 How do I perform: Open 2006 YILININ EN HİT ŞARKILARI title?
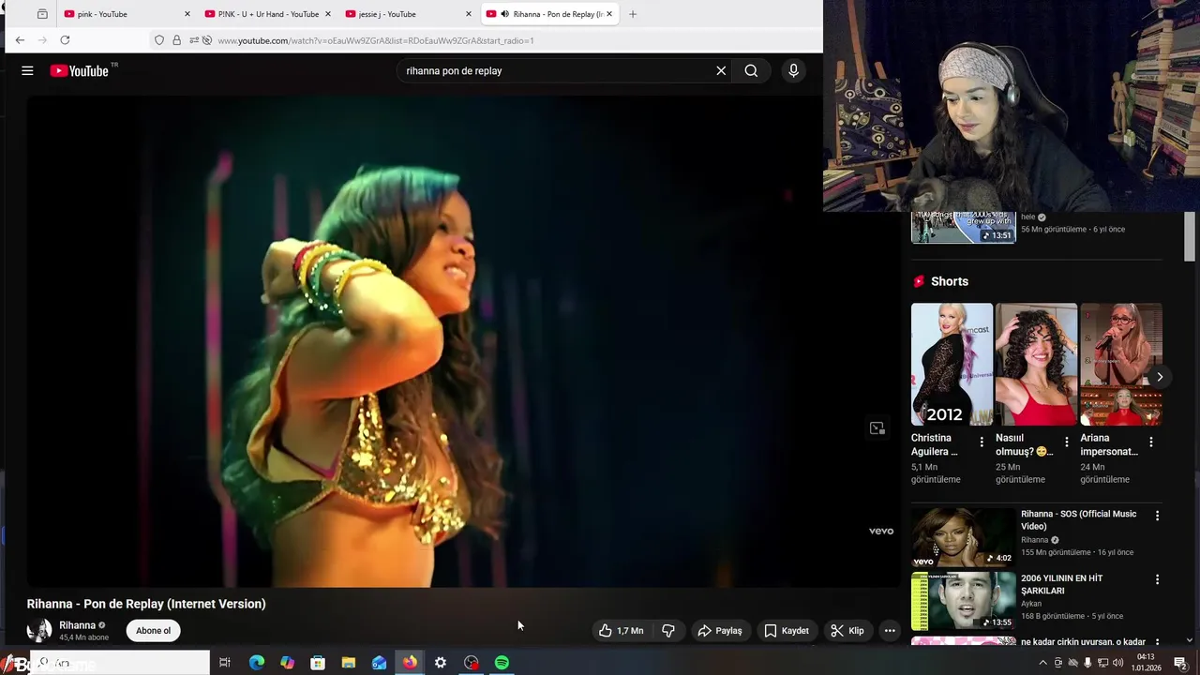(x=1061, y=584)
